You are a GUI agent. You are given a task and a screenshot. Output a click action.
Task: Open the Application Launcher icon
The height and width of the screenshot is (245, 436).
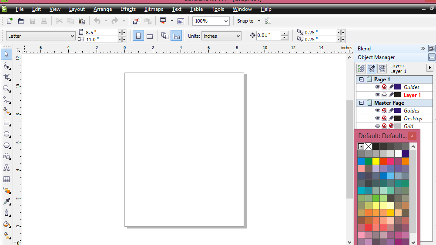(163, 21)
